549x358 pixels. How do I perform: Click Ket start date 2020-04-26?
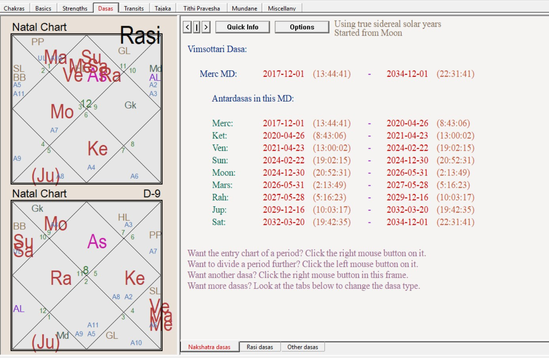pos(283,136)
